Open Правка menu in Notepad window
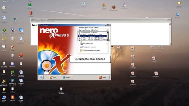 (x=38, y=22)
